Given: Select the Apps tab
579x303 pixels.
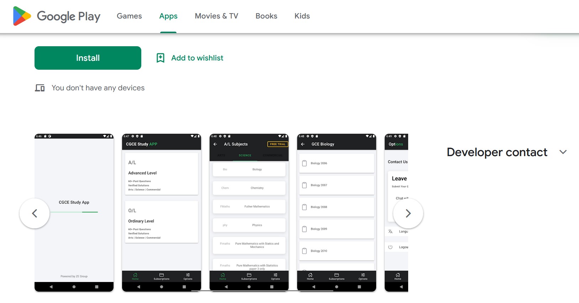Looking at the screenshot, I should [x=168, y=16].
